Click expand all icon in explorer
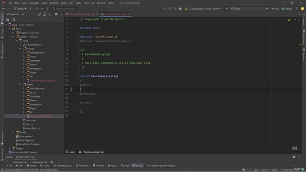 coord(44,14)
